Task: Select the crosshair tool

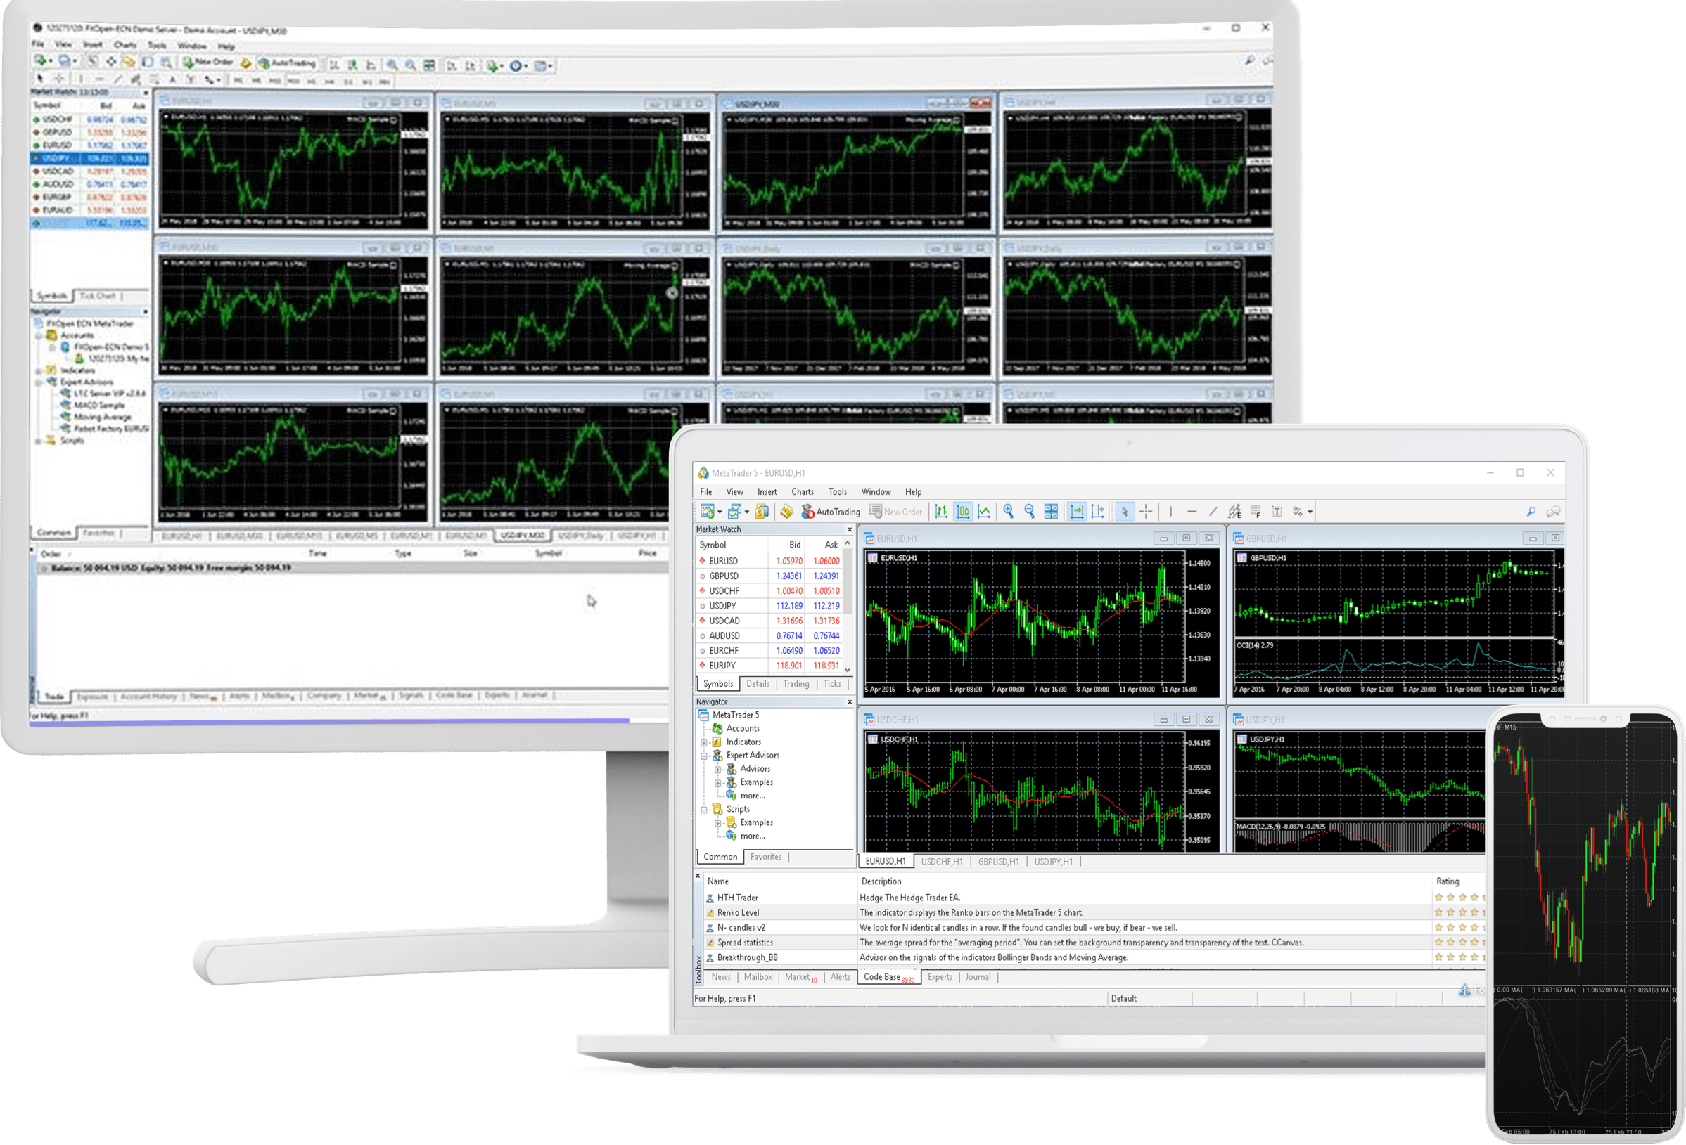Action: (1147, 512)
